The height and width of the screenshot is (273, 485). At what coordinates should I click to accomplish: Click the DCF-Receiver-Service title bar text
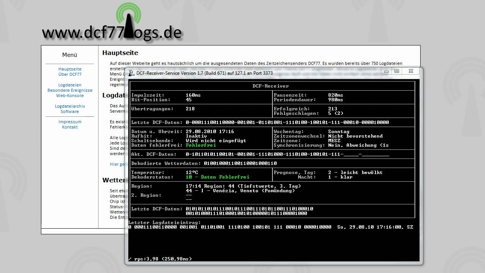tap(205, 73)
